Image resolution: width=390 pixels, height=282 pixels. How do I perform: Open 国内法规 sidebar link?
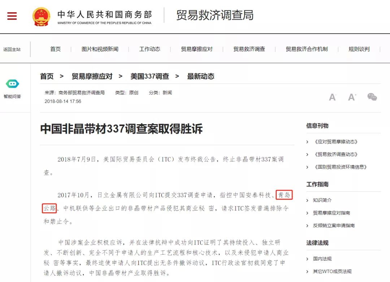(322, 259)
